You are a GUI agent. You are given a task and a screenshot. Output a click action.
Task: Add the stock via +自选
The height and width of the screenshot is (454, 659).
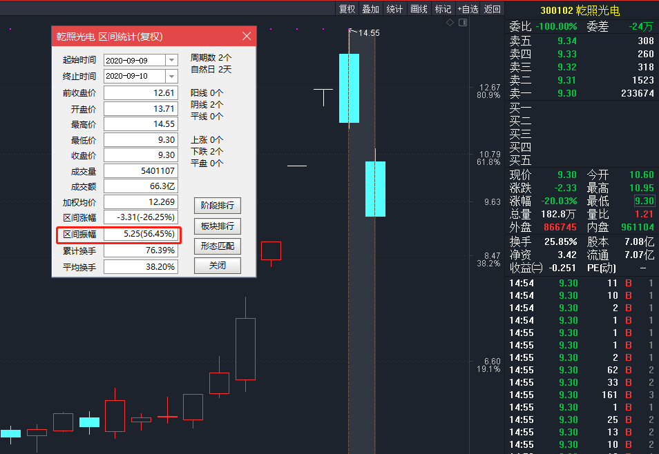[468, 9]
